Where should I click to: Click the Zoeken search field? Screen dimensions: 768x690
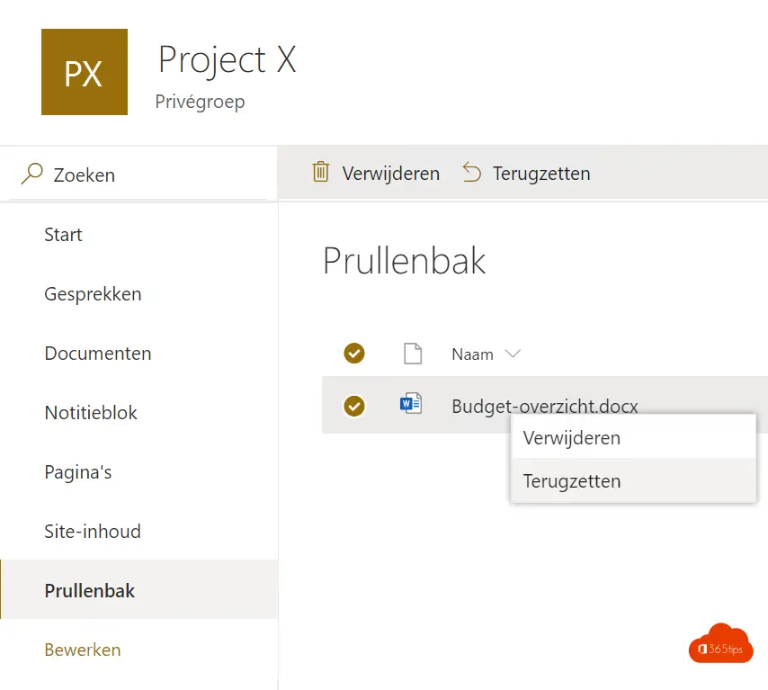(138, 174)
